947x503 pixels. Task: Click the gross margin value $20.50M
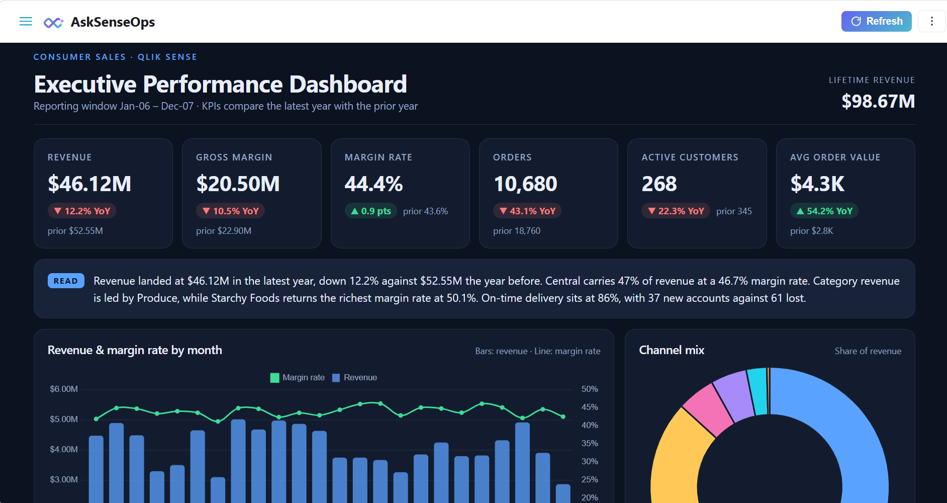[x=238, y=184]
